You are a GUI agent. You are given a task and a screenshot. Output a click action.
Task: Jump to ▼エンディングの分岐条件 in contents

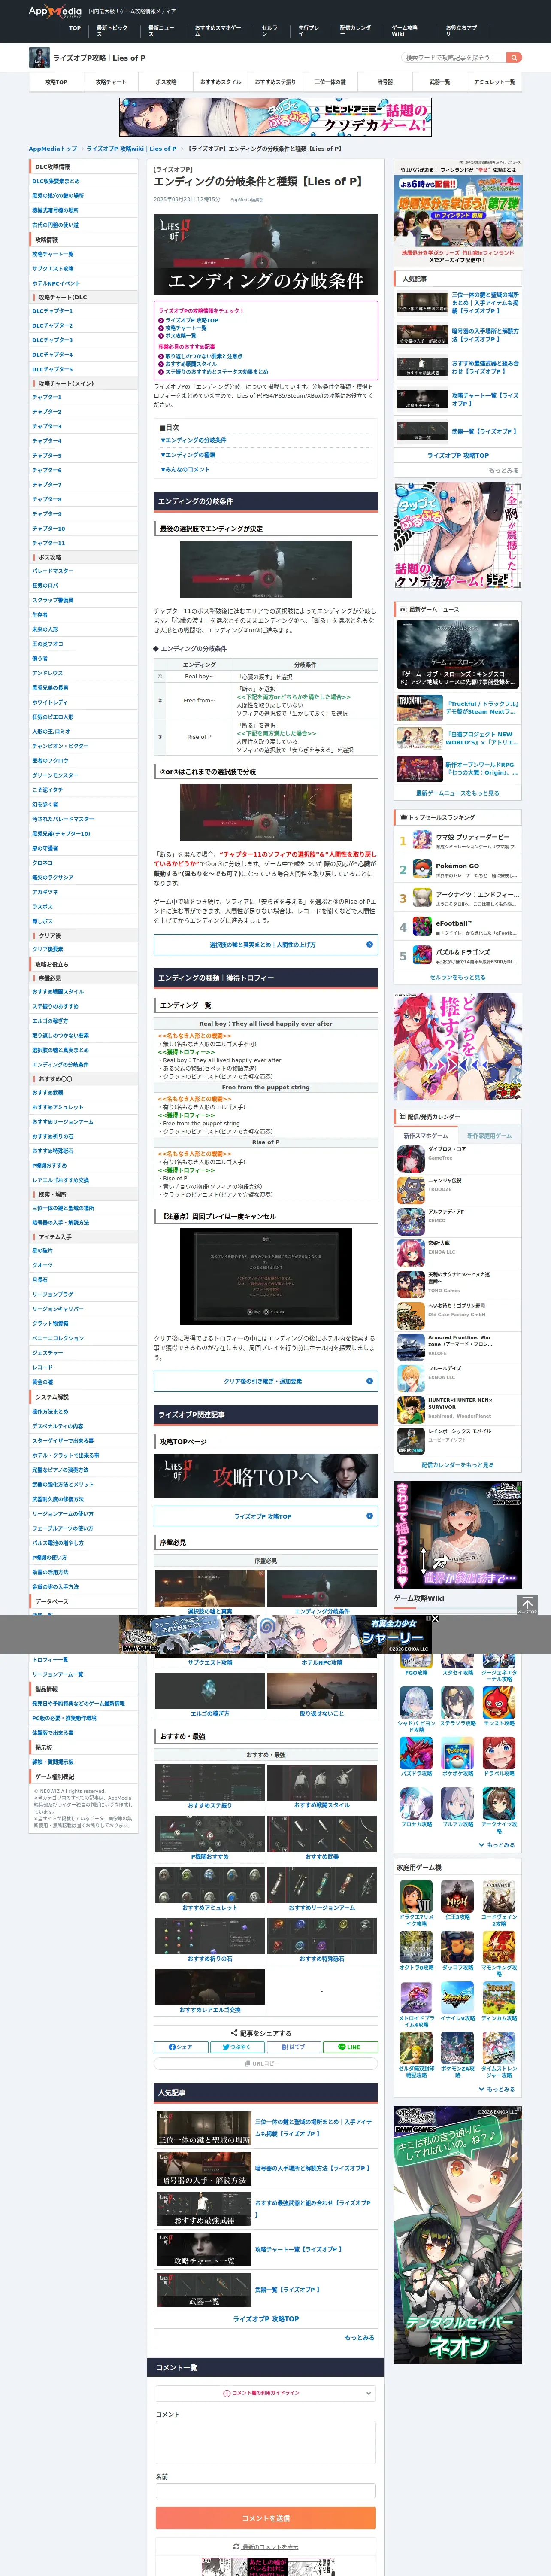click(194, 440)
